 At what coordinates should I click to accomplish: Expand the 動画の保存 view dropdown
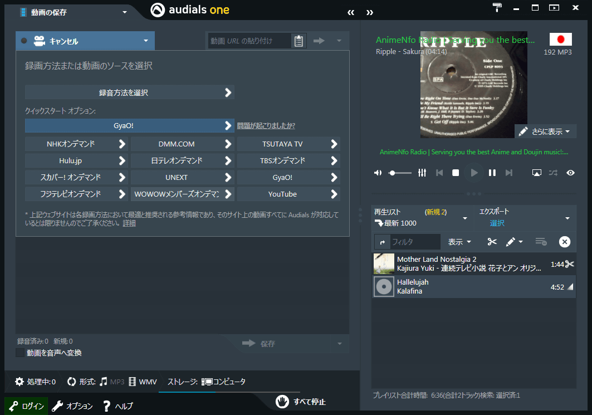tap(125, 12)
